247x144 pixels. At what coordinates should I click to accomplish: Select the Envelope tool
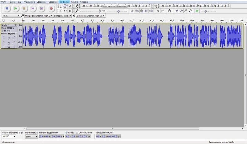click(x=65, y=6)
